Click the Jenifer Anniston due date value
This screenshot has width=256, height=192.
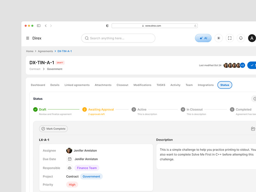[x=86, y=159]
